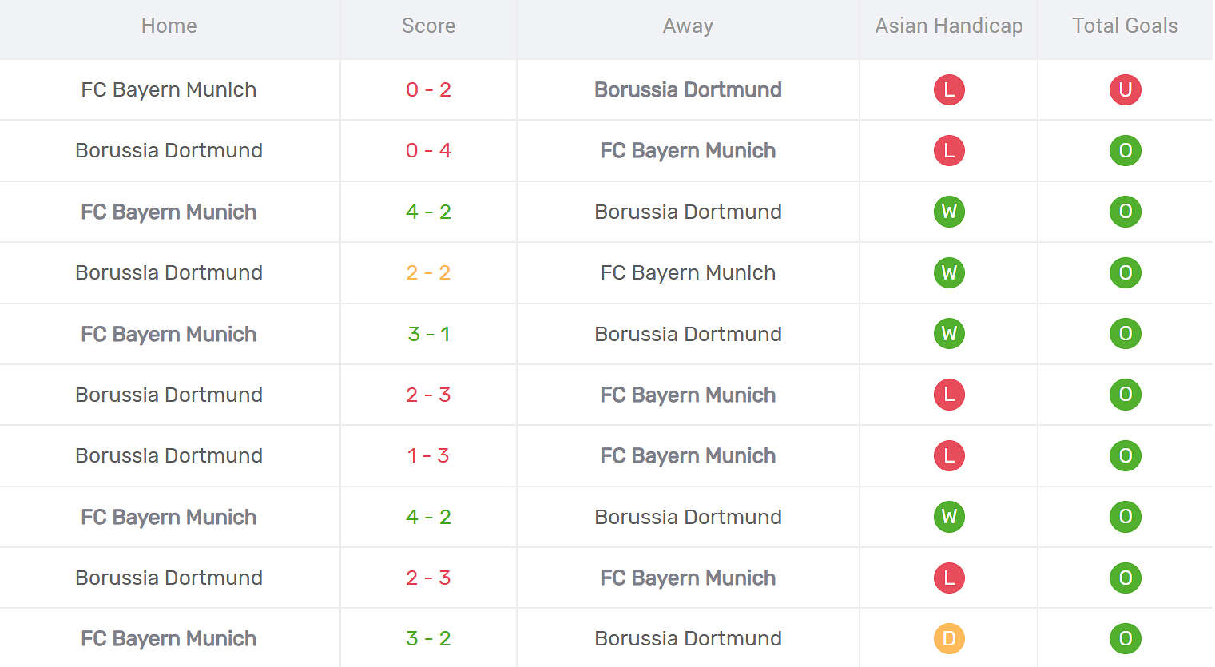Click the Score column header
The height and width of the screenshot is (667, 1215).
428,26
